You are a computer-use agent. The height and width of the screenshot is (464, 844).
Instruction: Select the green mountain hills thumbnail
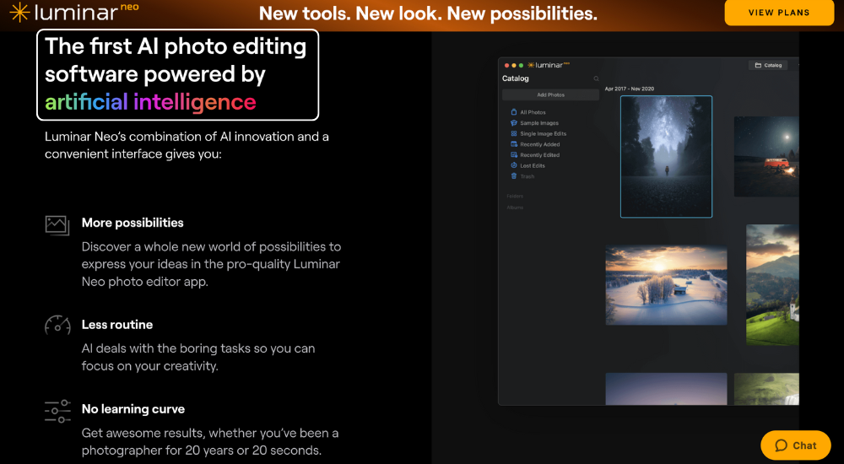(772, 285)
